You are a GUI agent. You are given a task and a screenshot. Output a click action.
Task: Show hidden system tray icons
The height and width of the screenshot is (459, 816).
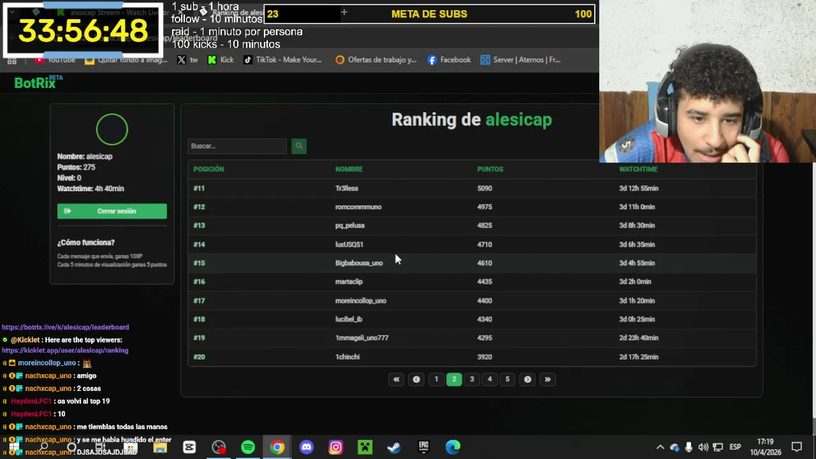(660, 447)
